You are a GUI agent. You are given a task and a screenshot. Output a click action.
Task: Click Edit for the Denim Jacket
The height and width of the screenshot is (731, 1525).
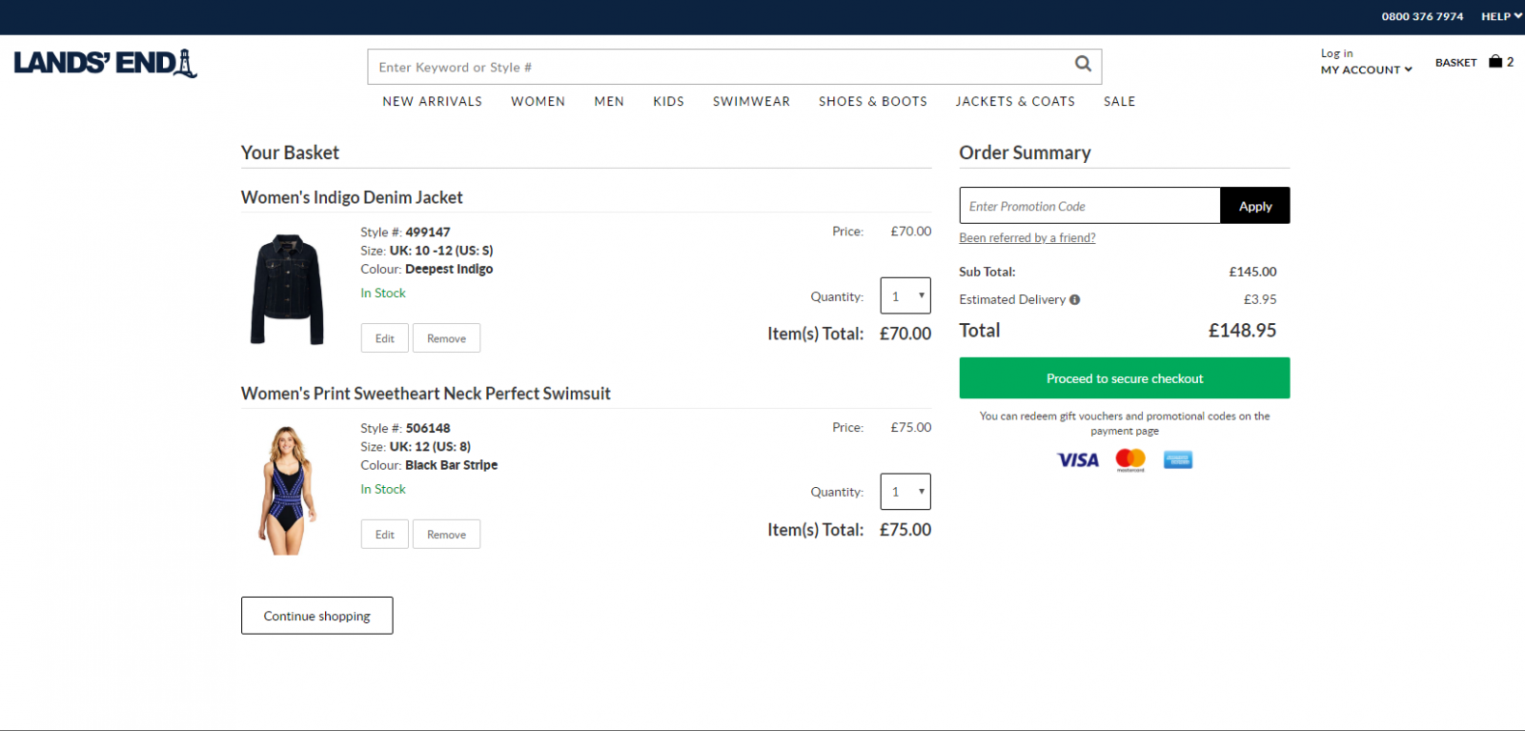click(x=384, y=338)
